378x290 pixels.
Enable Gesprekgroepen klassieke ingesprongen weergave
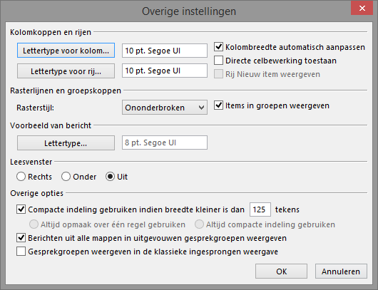point(21,252)
